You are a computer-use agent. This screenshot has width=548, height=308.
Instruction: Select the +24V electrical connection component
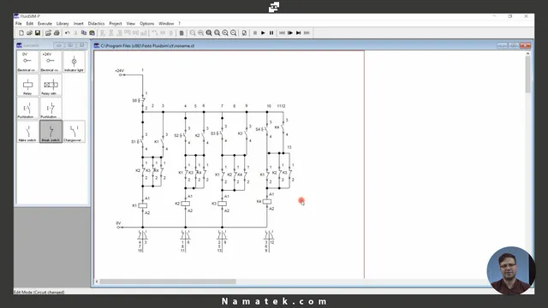click(51, 62)
